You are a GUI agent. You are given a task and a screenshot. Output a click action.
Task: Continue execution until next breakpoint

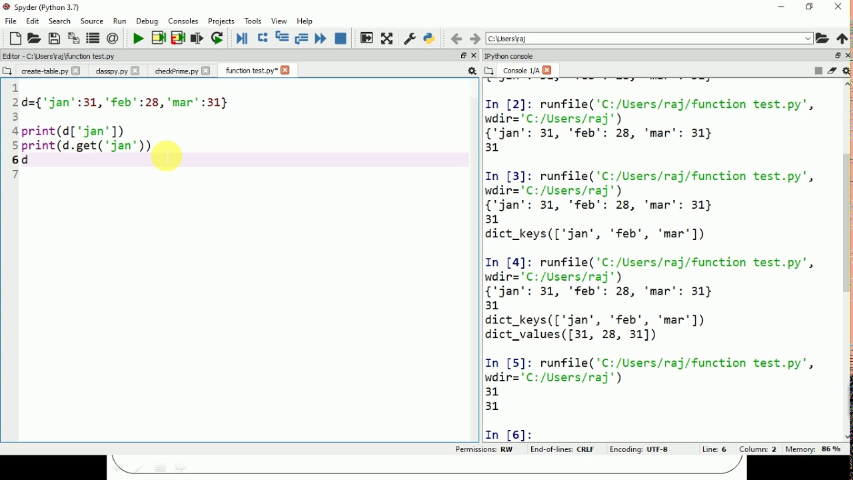click(x=321, y=39)
